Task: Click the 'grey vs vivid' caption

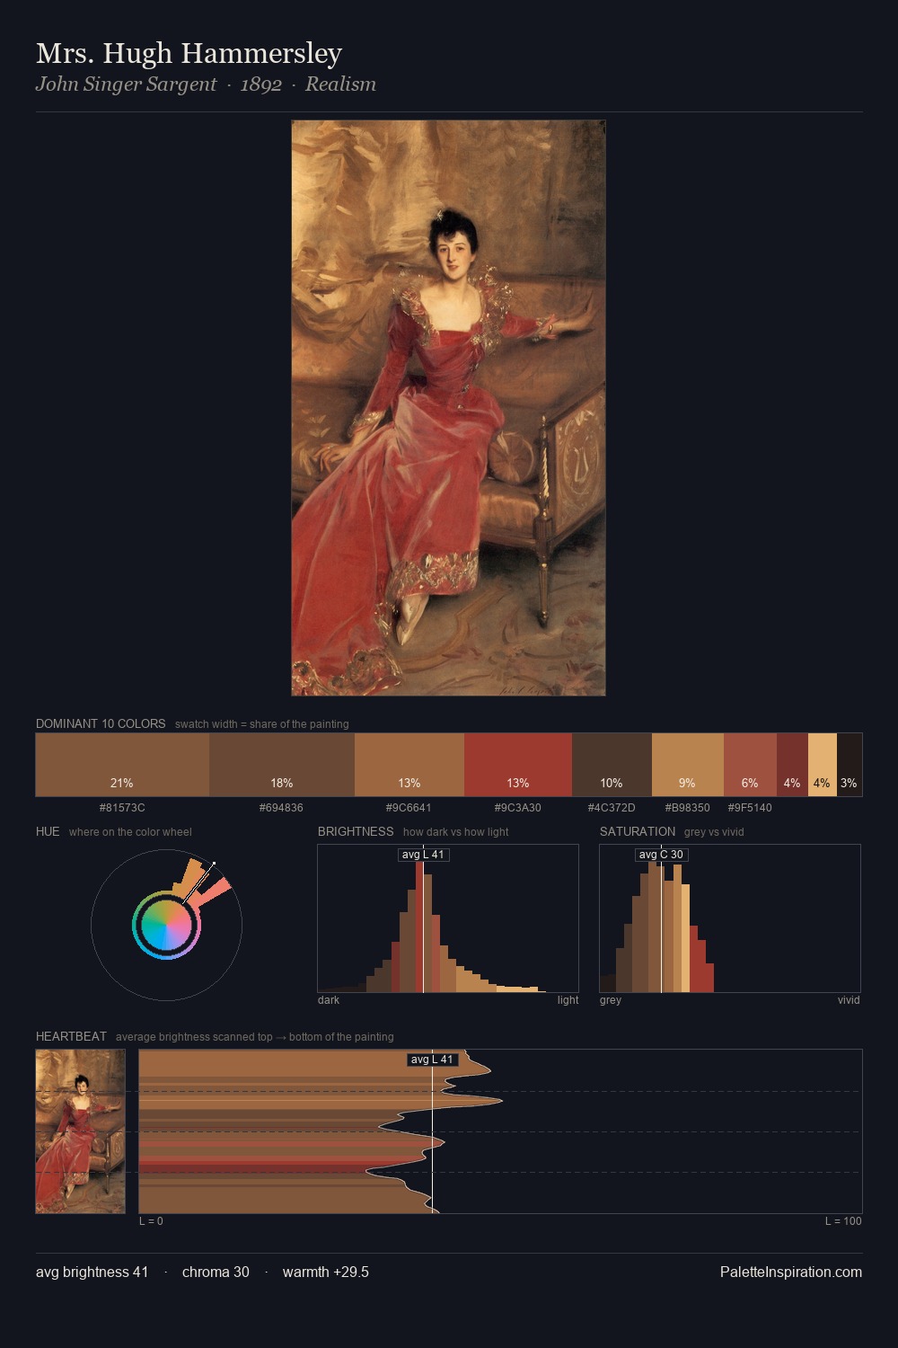Action: click(714, 832)
